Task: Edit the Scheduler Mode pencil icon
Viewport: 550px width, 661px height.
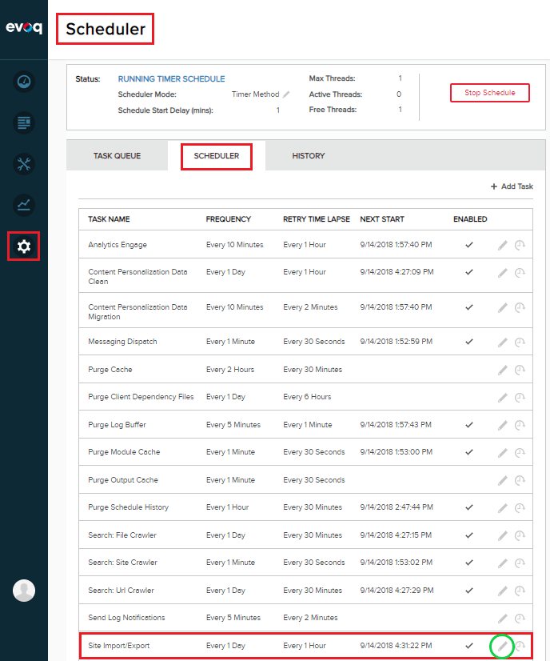Action: (286, 94)
